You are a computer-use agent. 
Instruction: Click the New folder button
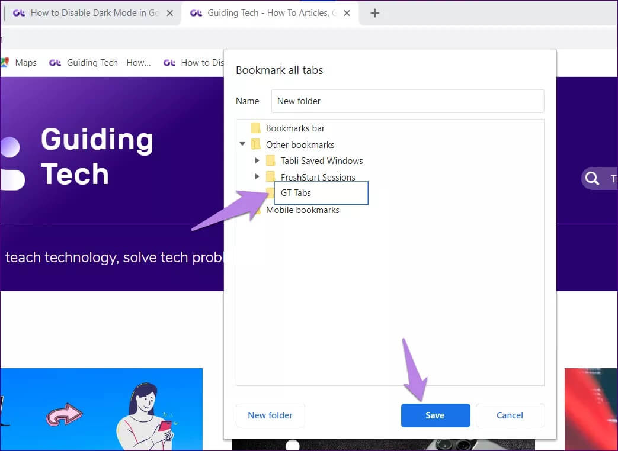tap(270, 415)
